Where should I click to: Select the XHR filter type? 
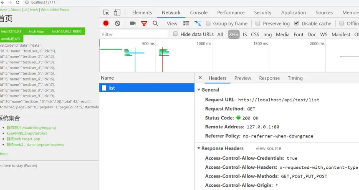click(233, 35)
